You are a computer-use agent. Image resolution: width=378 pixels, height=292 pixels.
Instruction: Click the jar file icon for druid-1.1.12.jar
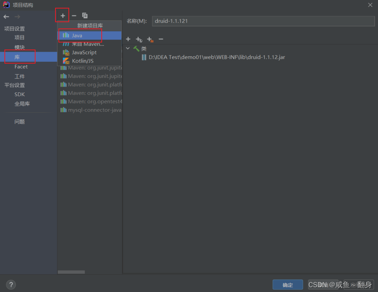[x=144, y=57]
